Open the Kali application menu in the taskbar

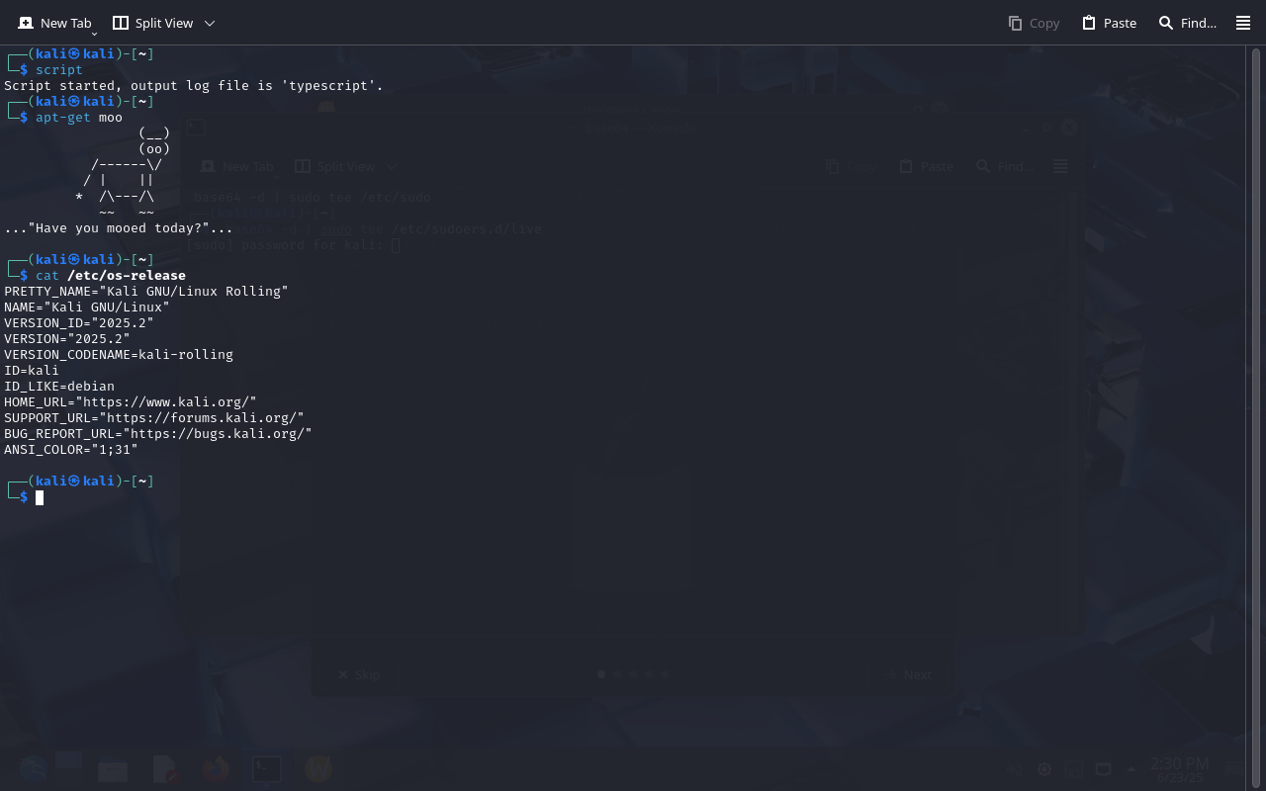33,768
